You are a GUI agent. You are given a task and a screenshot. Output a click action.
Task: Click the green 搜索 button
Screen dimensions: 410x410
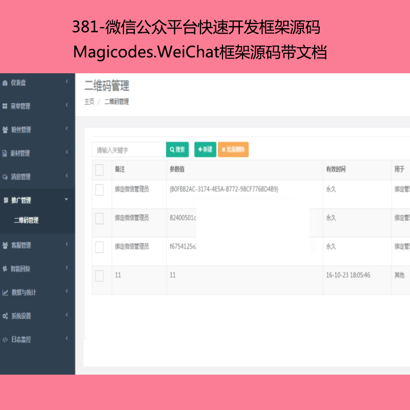177,150
